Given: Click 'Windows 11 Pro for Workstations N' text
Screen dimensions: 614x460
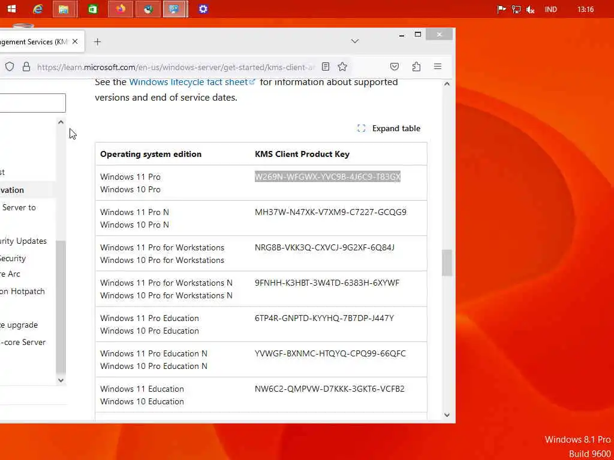Looking at the screenshot, I should tap(167, 283).
